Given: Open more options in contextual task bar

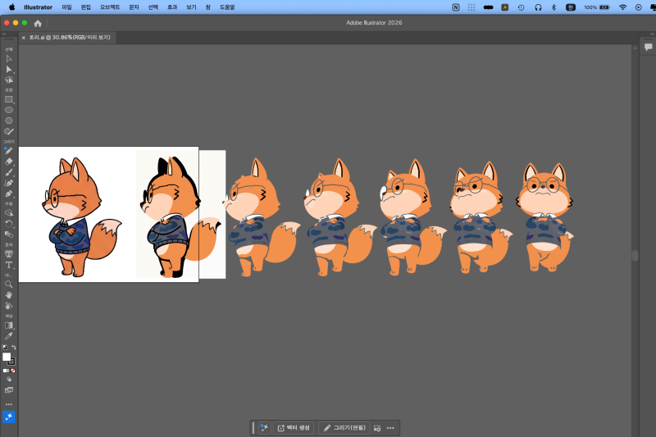Looking at the screenshot, I should tap(390, 428).
